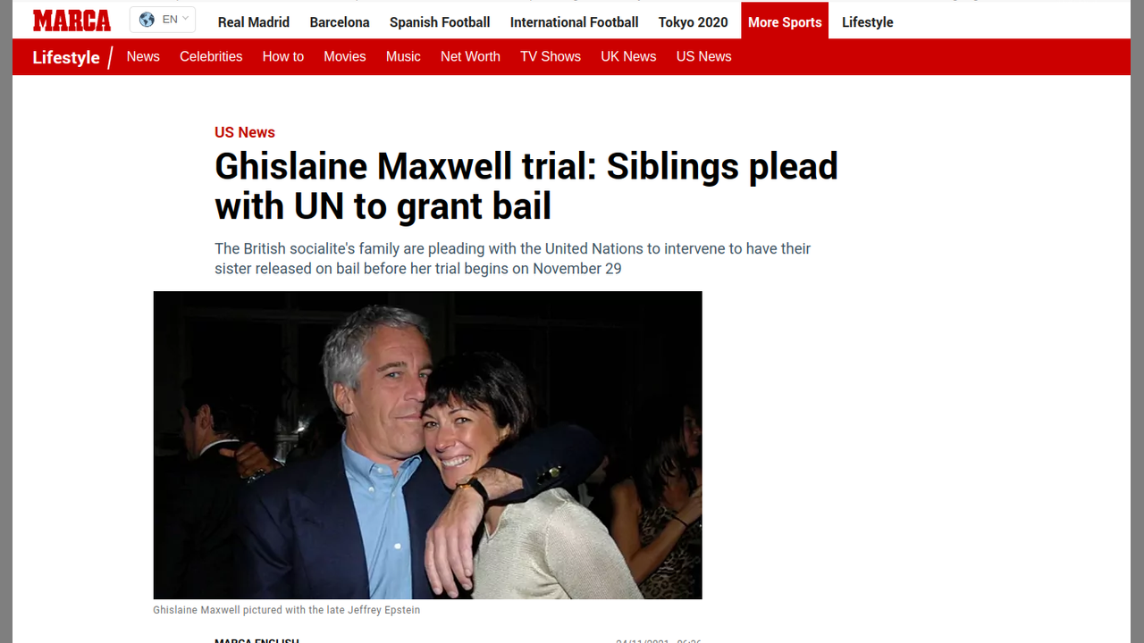The width and height of the screenshot is (1144, 643).
Task: Open the Real Madrid section
Action: [254, 22]
